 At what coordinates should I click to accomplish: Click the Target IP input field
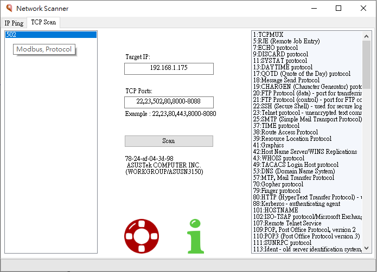coord(169,69)
